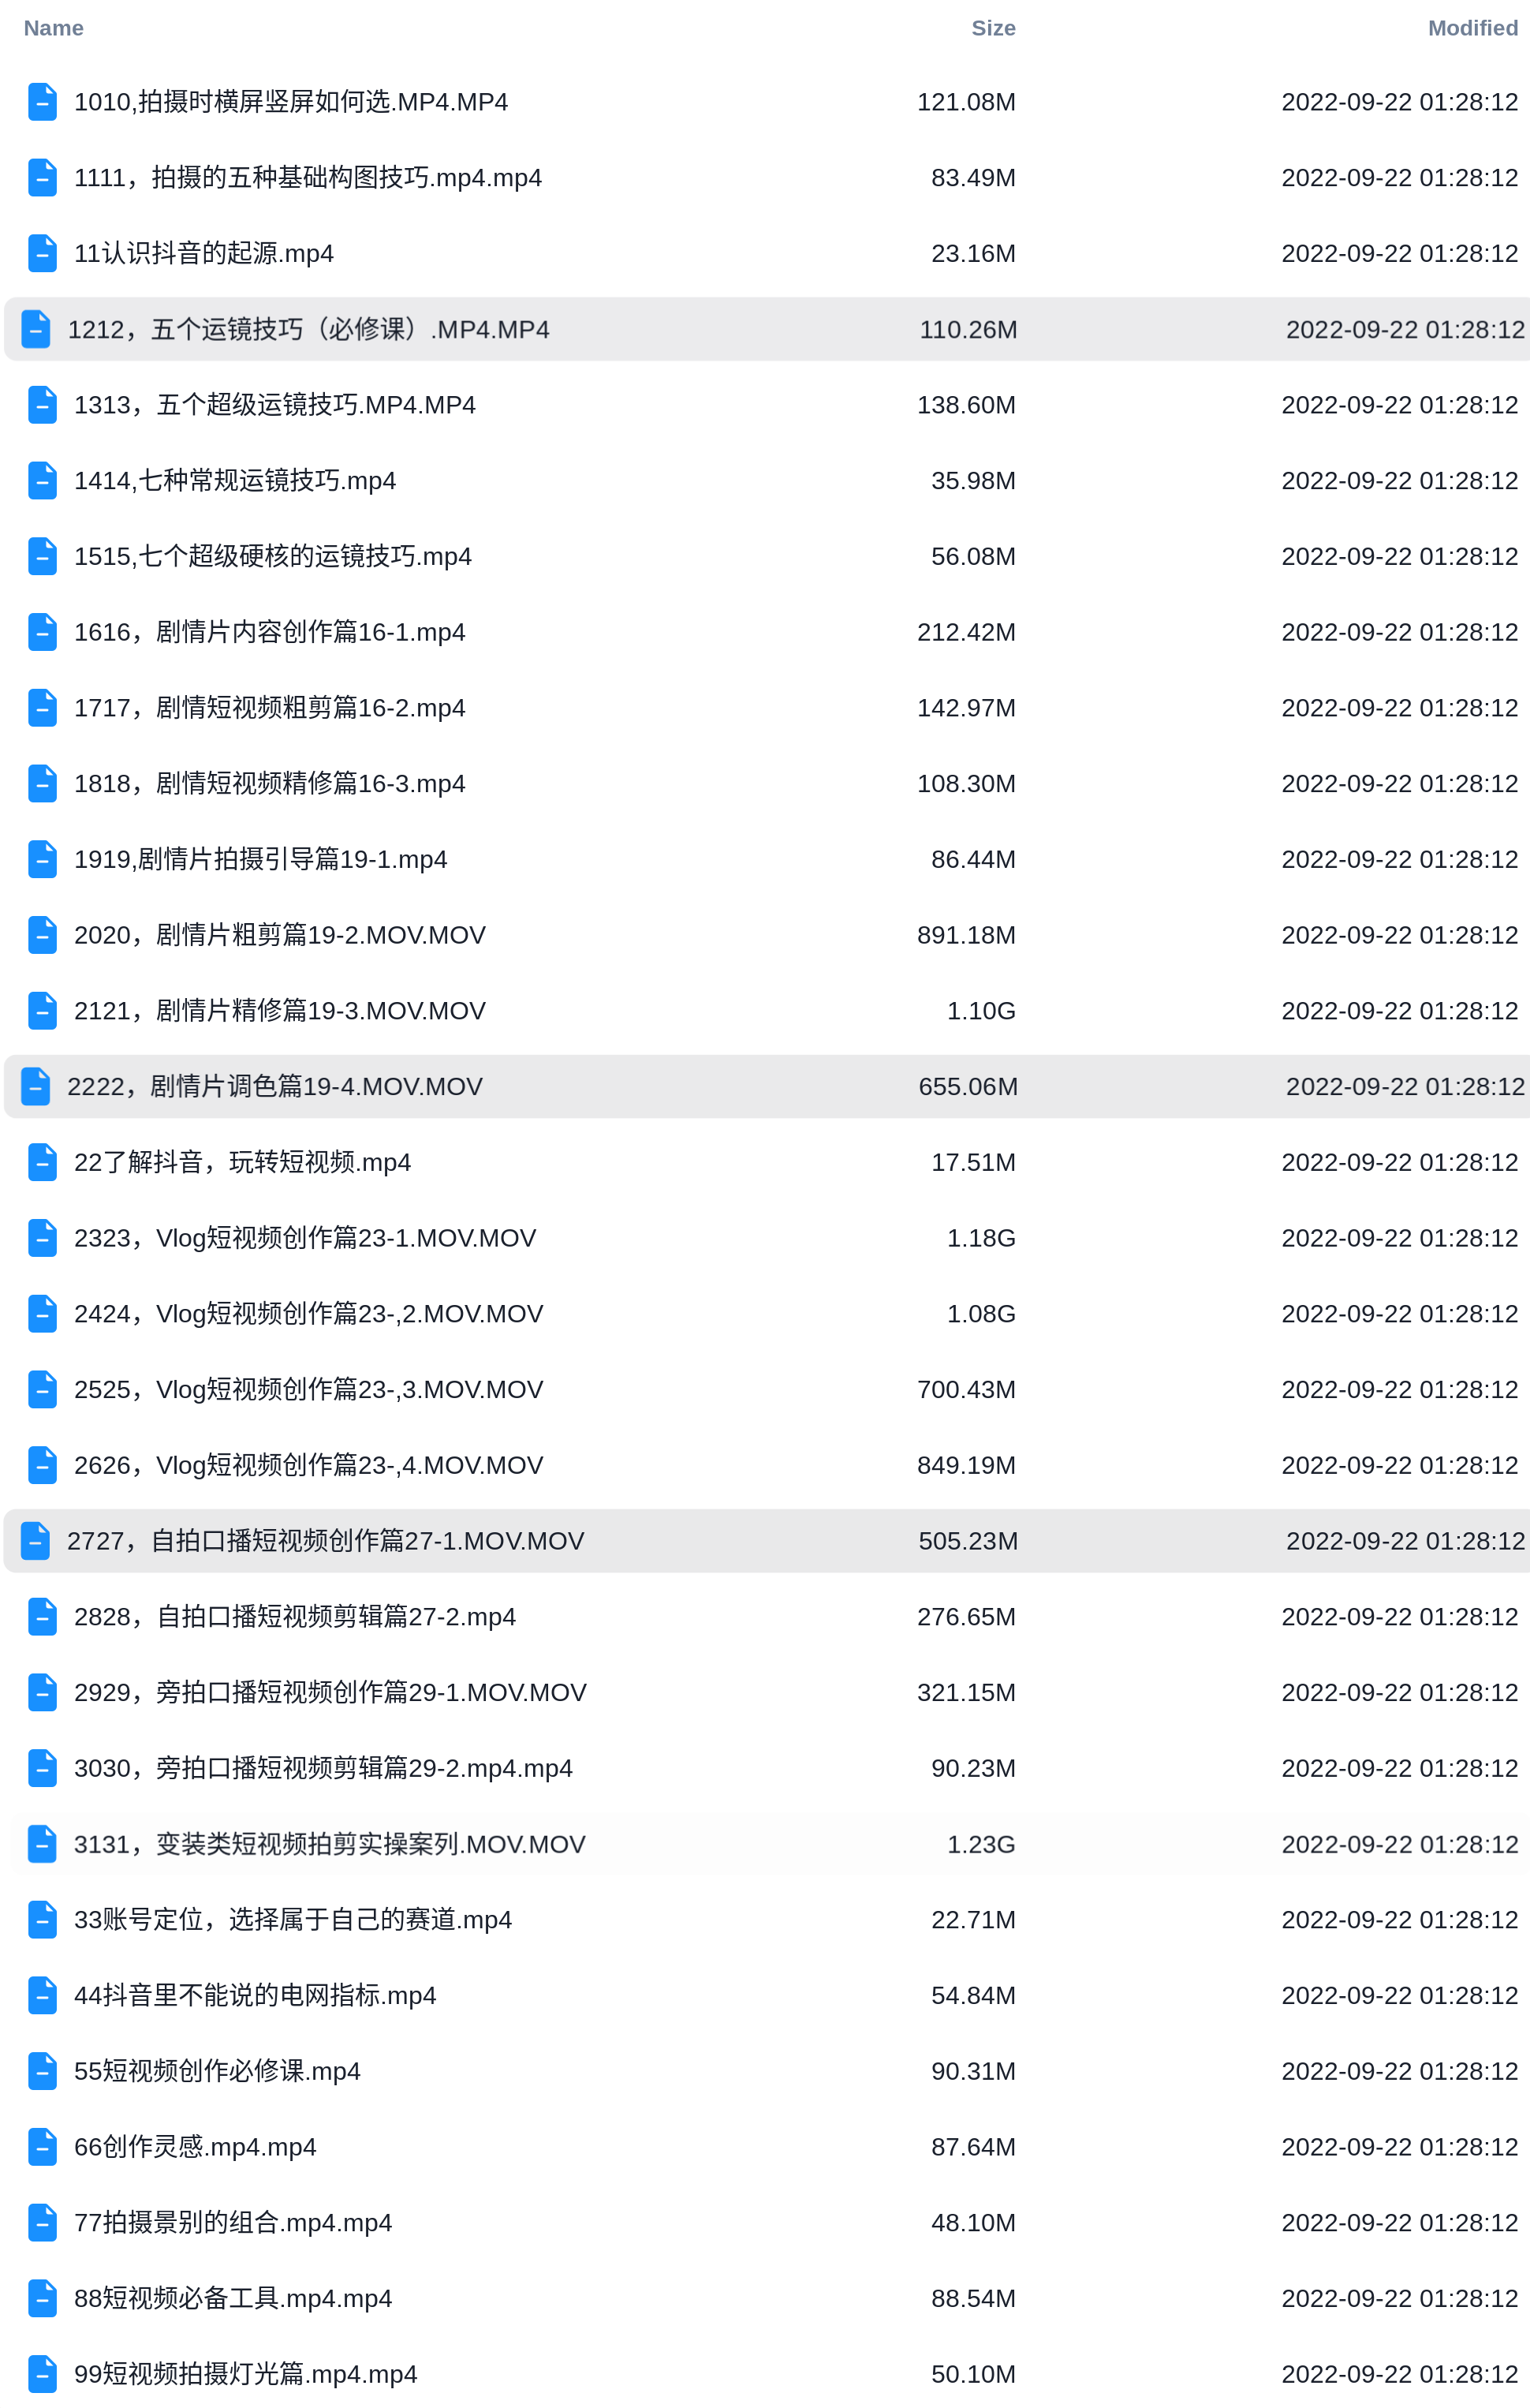The height and width of the screenshot is (2408, 1530).
Task: Click file icon beside 1717，剧情短视频粗剪篇16-2
Action: (x=42, y=708)
